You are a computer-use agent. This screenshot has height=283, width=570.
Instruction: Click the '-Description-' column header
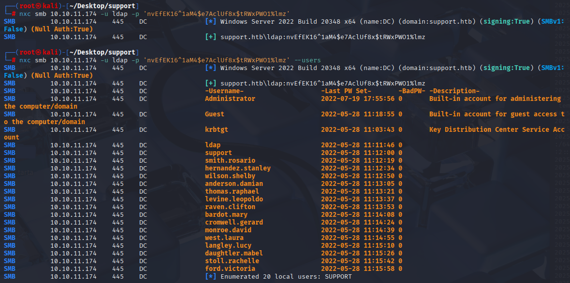point(454,91)
